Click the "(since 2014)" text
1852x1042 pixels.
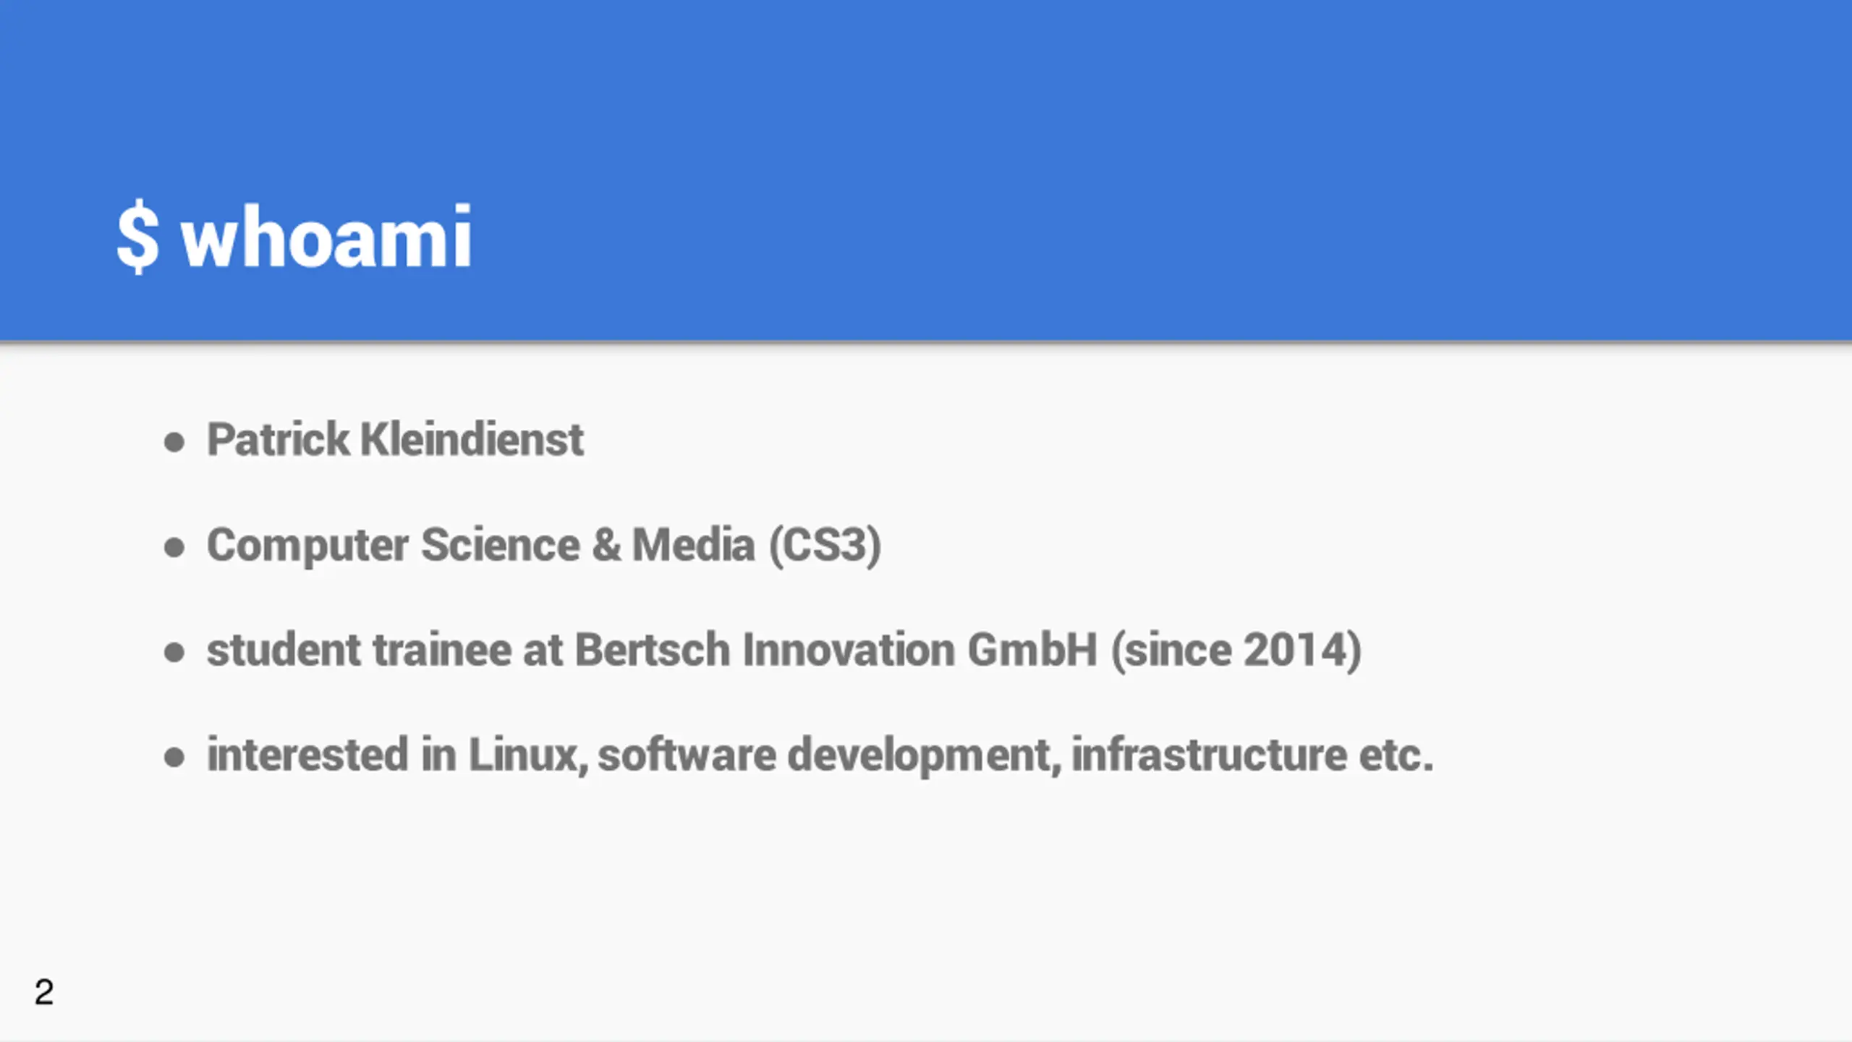pos(1236,651)
